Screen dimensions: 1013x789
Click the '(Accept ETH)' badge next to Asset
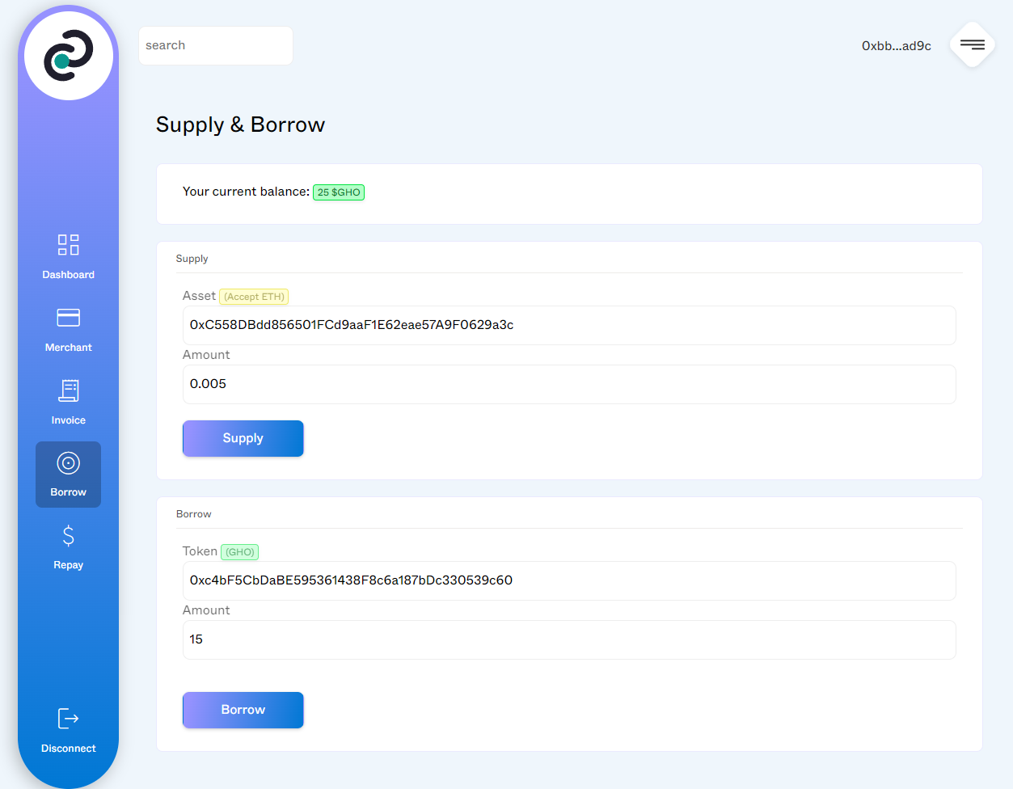click(x=253, y=296)
